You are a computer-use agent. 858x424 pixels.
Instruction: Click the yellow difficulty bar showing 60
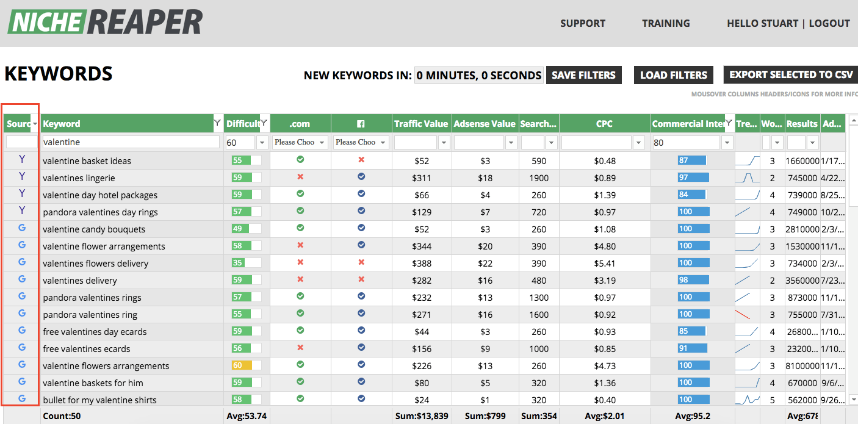tap(246, 365)
